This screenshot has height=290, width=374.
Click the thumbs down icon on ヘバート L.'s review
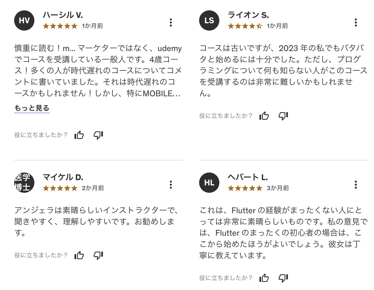tap(283, 278)
